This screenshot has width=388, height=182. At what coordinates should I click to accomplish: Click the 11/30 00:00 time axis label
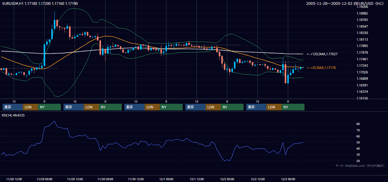(105, 179)
